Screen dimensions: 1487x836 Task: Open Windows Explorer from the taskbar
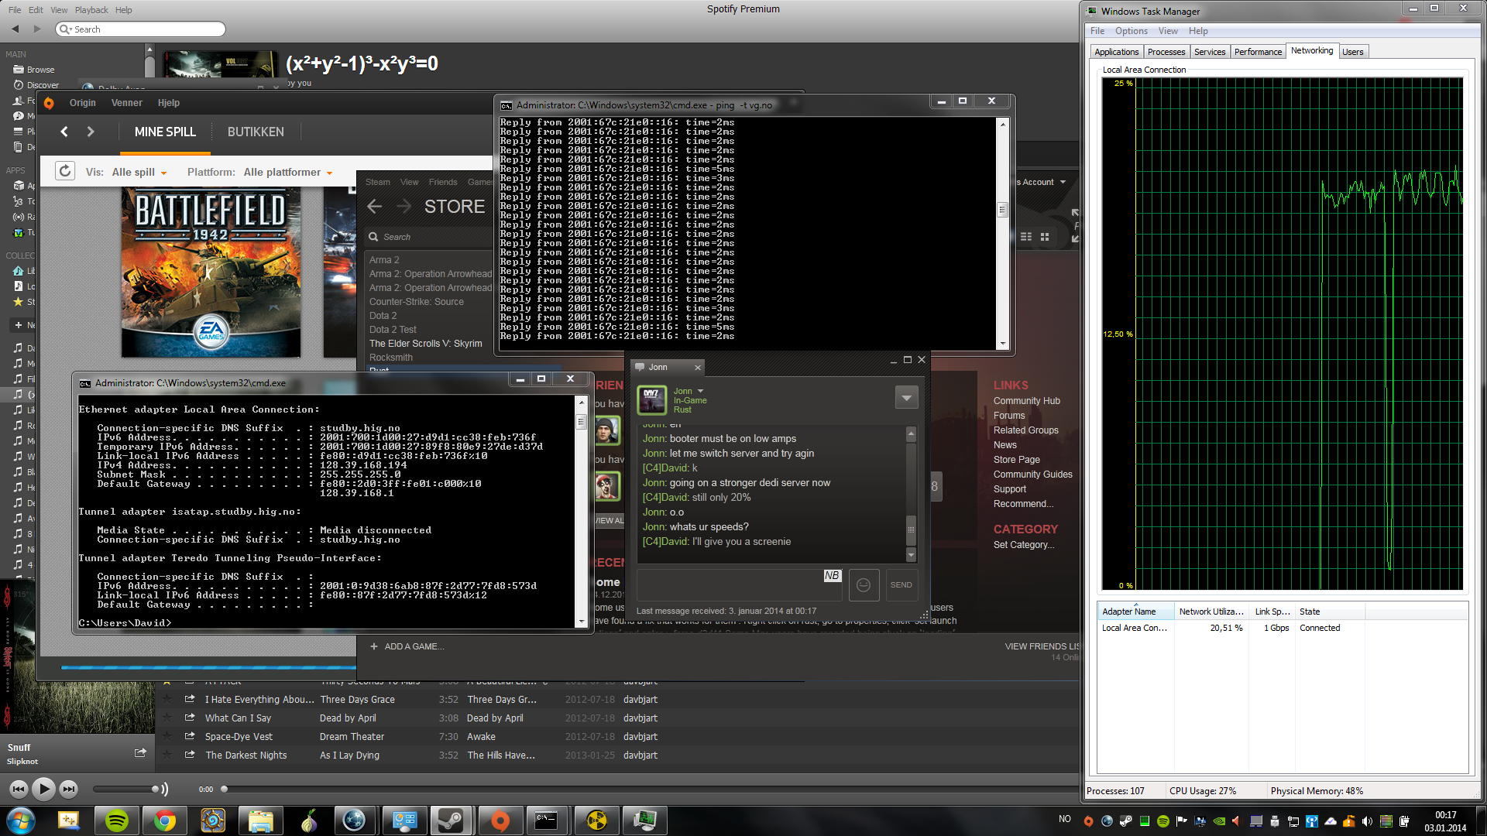[260, 821]
